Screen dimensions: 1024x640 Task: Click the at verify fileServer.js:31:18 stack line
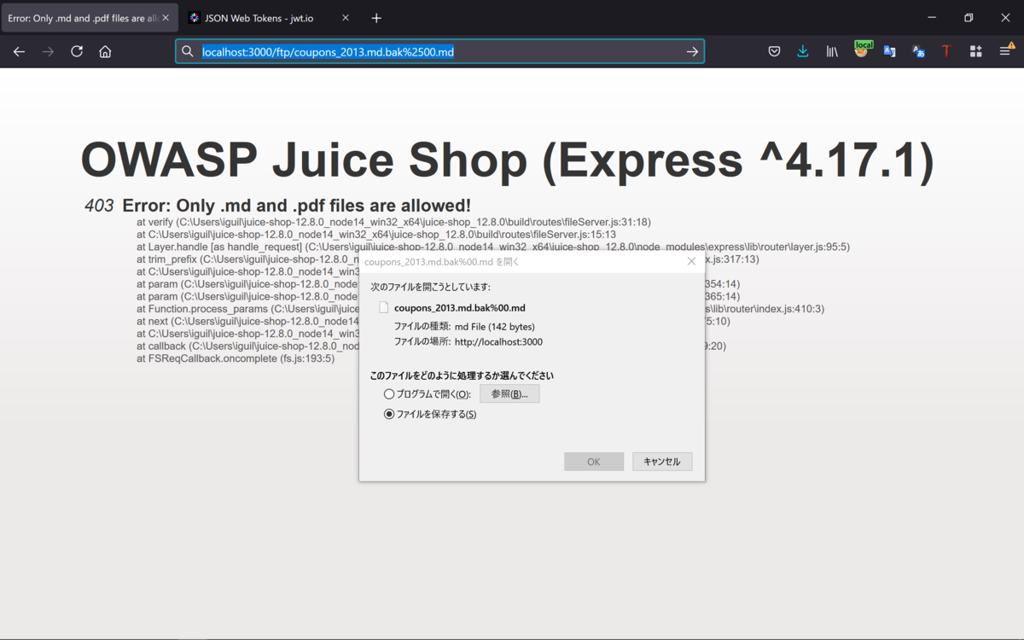pos(393,222)
